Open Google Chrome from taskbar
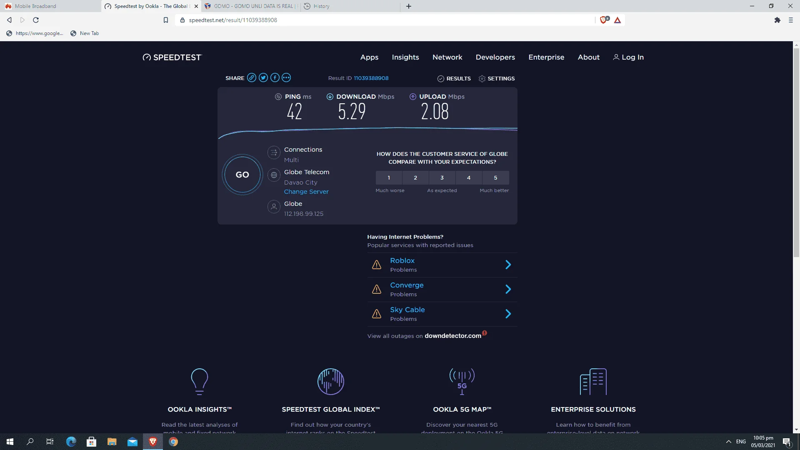 [173, 442]
